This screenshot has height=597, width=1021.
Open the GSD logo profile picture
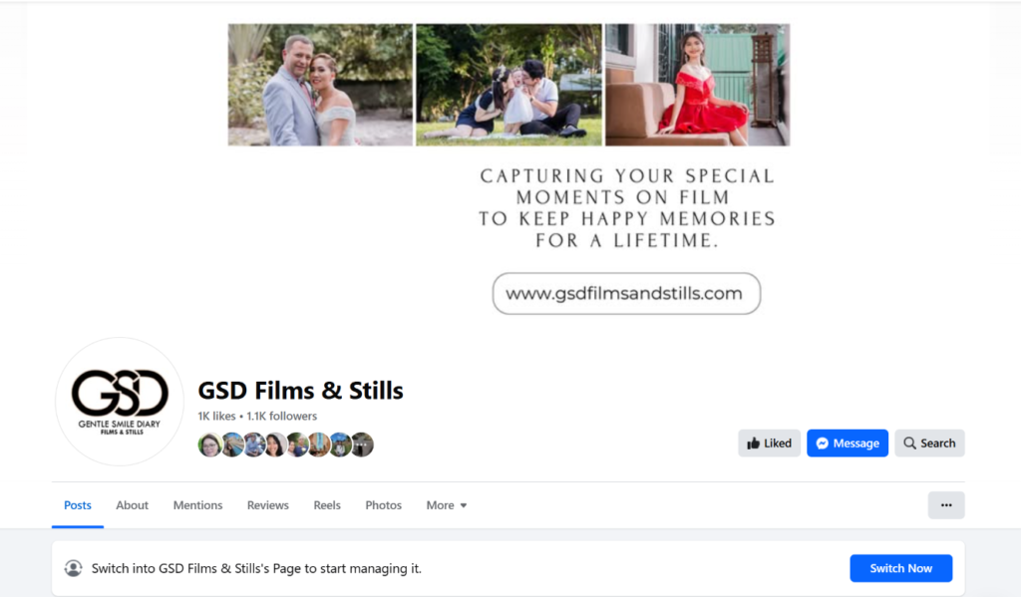coord(120,402)
